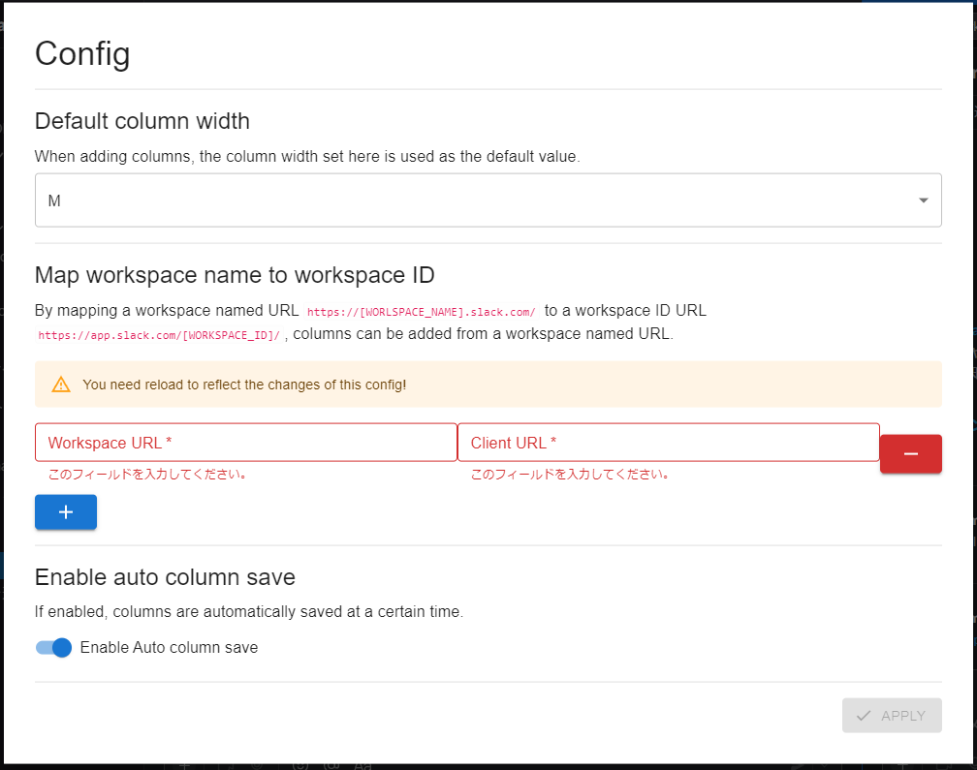This screenshot has width=977, height=770.
Task: Open the default column width dropdown
Action: click(x=488, y=200)
